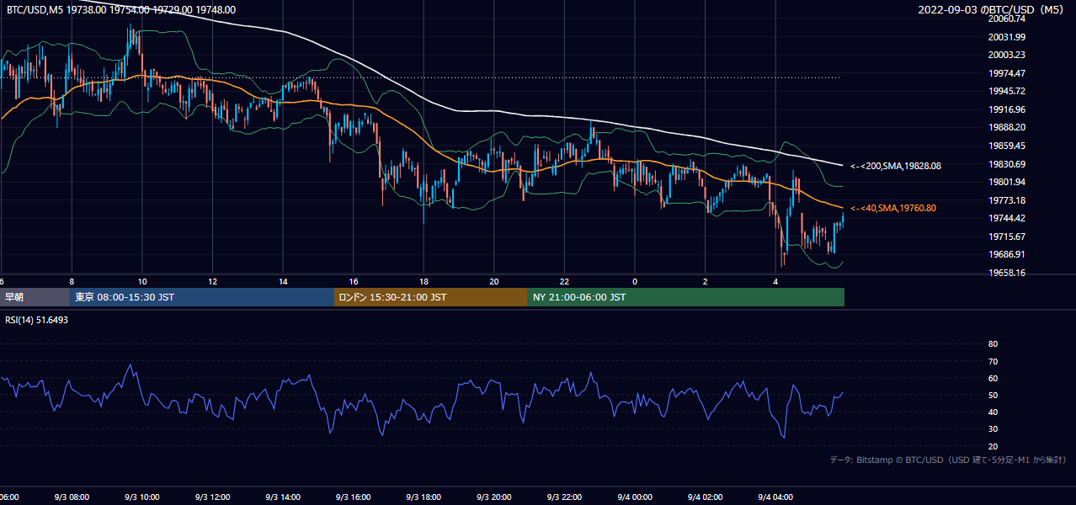
Task: Click price axis value 20003.23
Action: [1007, 55]
